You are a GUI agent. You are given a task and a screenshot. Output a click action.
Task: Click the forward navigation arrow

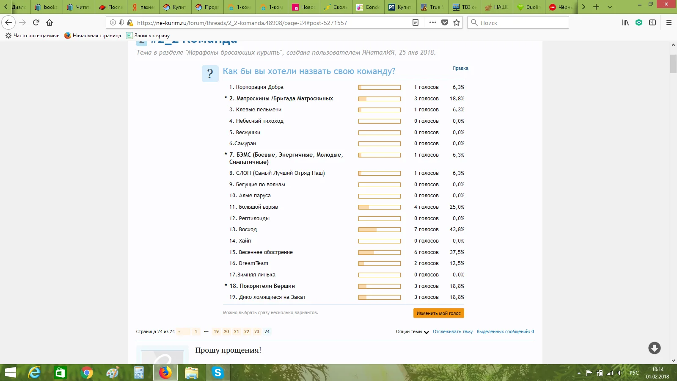pyautogui.click(x=22, y=22)
